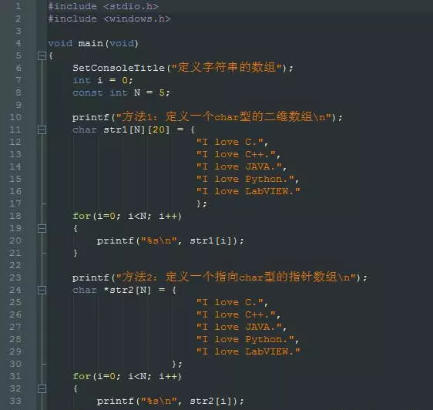Click the printf with str2[i] on line 33
The height and width of the screenshot is (410, 433).
pos(170,402)
